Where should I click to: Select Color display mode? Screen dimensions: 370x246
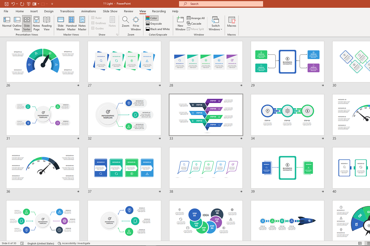[x=151, y=18]
